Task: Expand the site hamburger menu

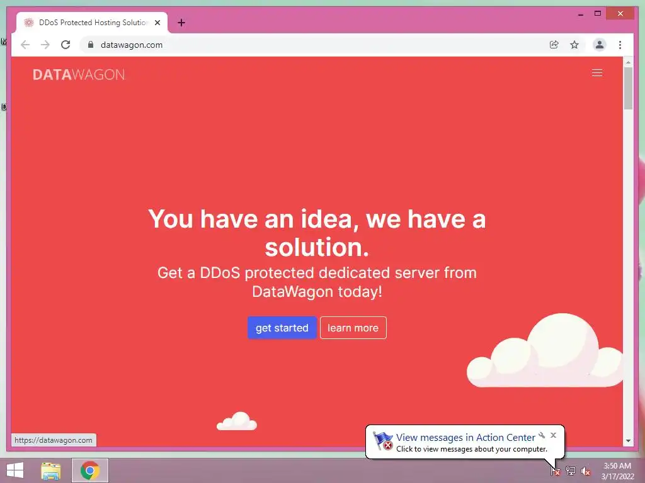Action: [597, 73]
